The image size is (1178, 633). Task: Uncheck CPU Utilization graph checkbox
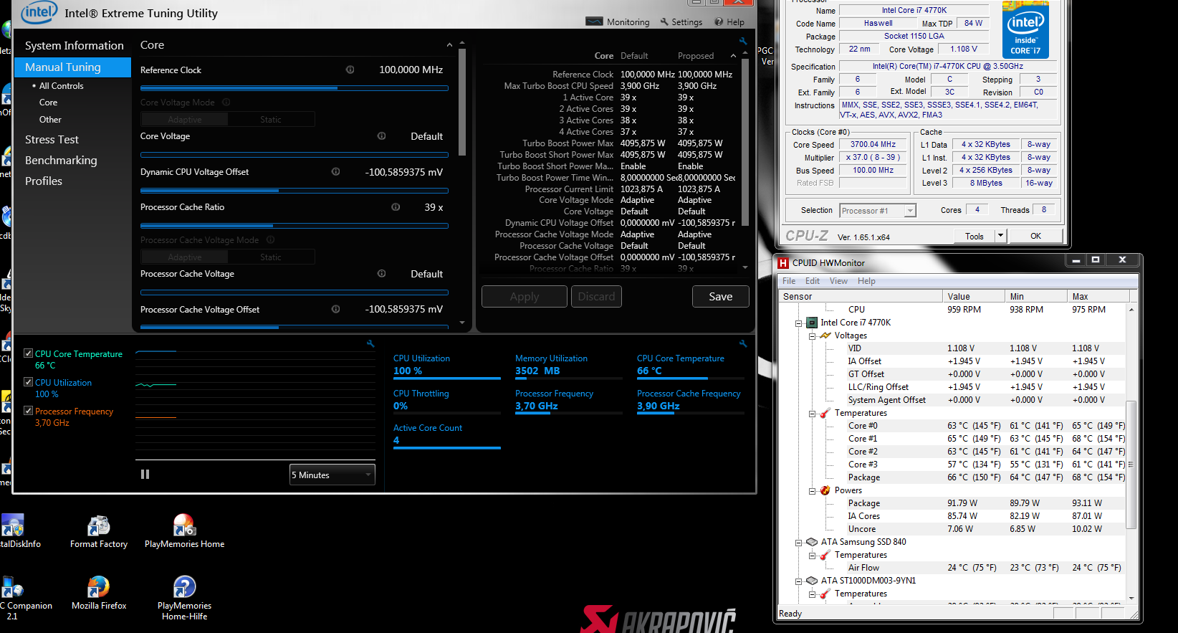pyautogui.click(x=29, y=382)
